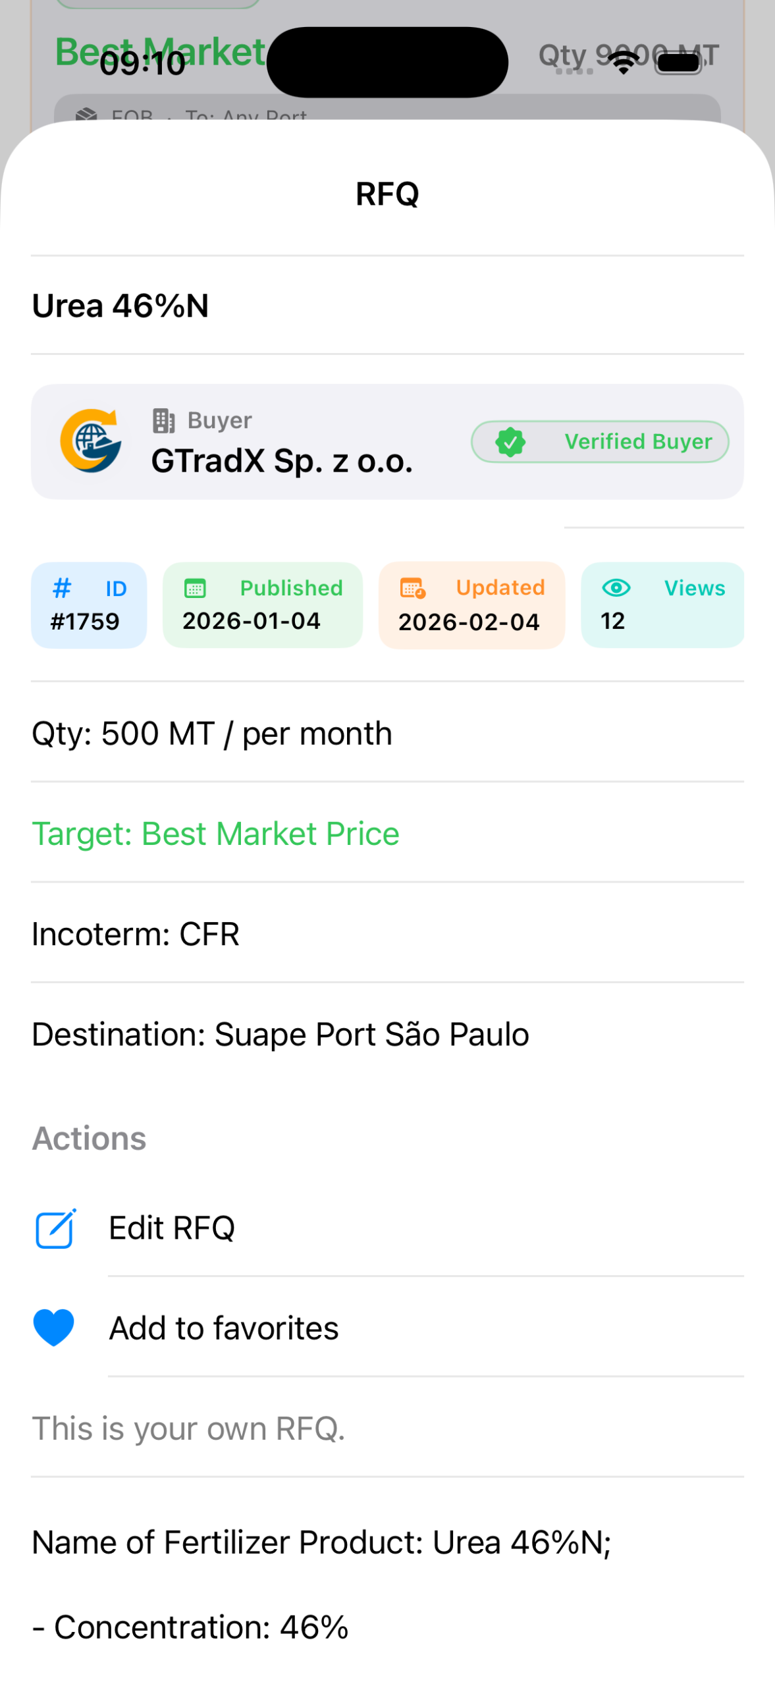This screenshot has height=1686, width=775.
Task: Tap the Published 2026-01-04 badge
Action: (x=262, y=605)
